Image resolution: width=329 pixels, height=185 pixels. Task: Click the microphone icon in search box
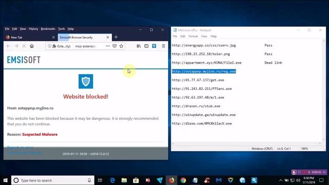(x=89, y=180)
